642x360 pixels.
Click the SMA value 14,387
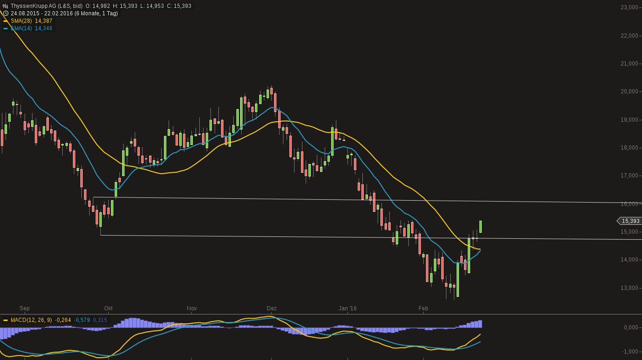click(x=44, y=21)
